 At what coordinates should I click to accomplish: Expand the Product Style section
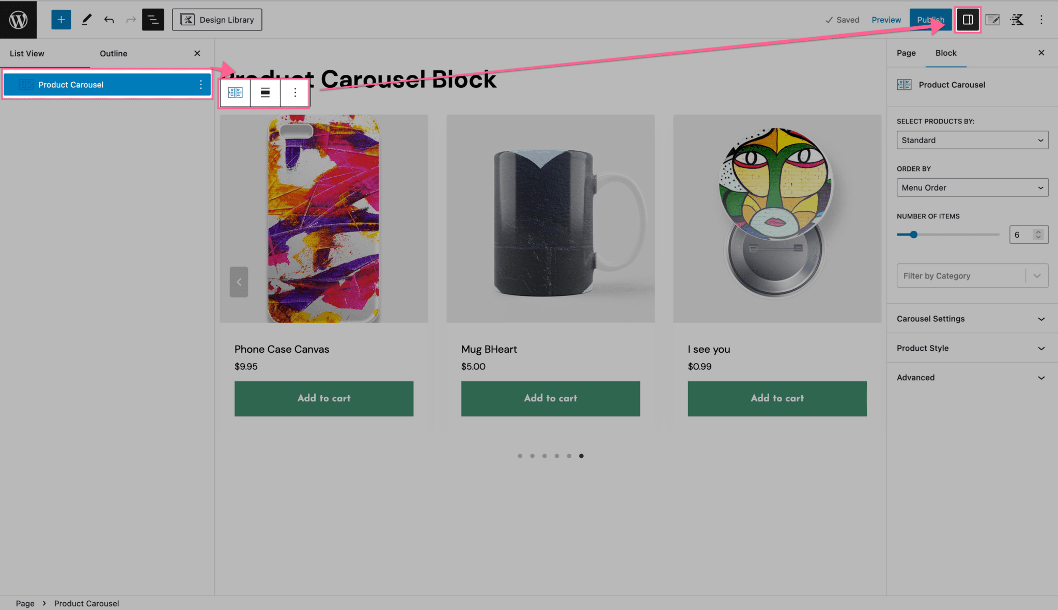tap(971, 348)
